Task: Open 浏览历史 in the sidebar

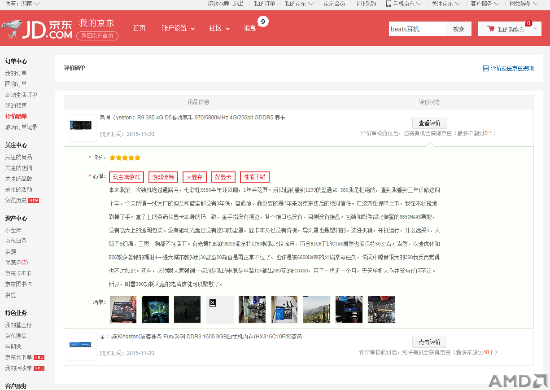Action: [16, 200]
